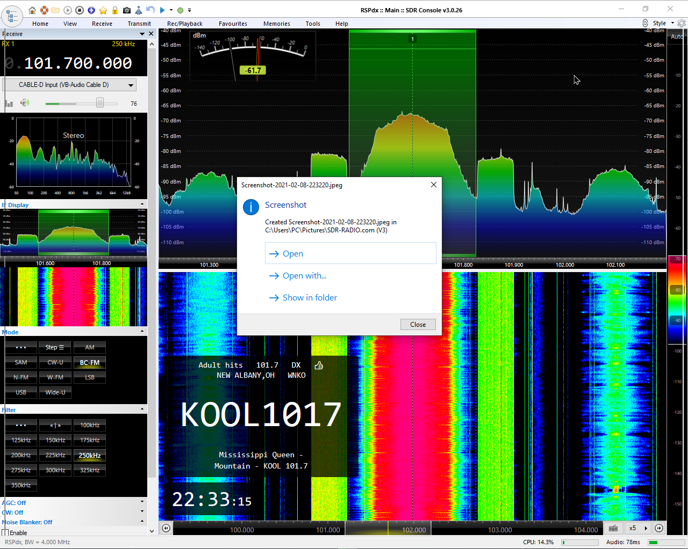Mute audio with the speaker icon
This screenshot has width=688, height=549.
[x=24, y=103]
